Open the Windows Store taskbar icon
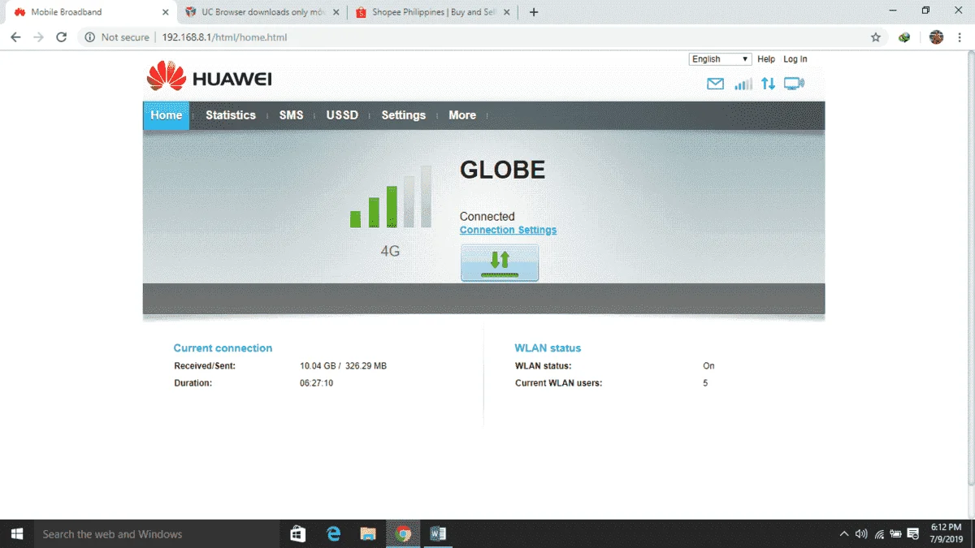 297,533
